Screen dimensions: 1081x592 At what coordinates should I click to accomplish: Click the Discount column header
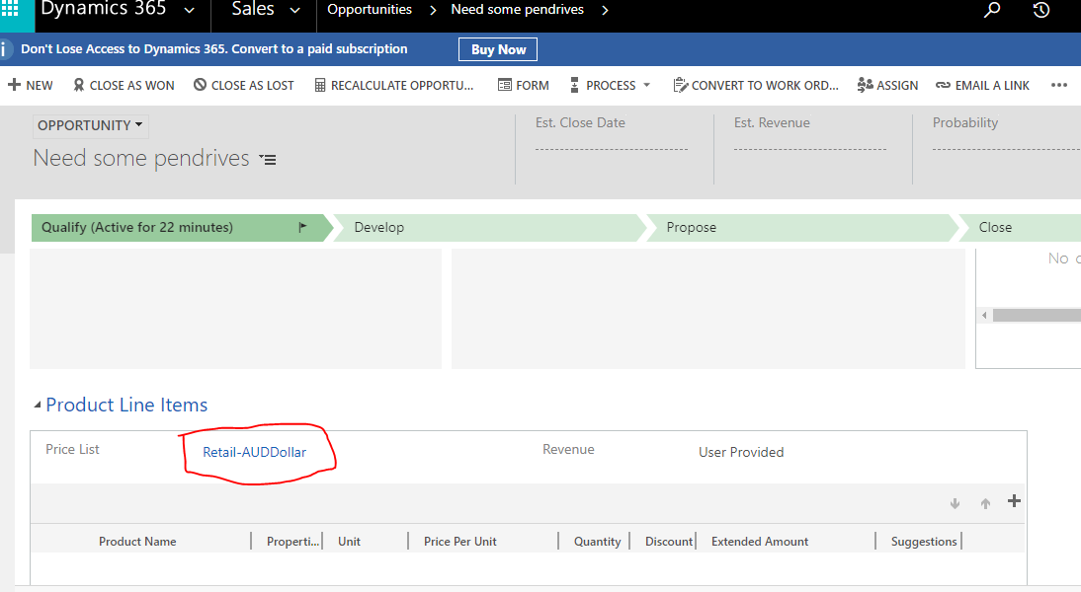(x=669, y=542)
